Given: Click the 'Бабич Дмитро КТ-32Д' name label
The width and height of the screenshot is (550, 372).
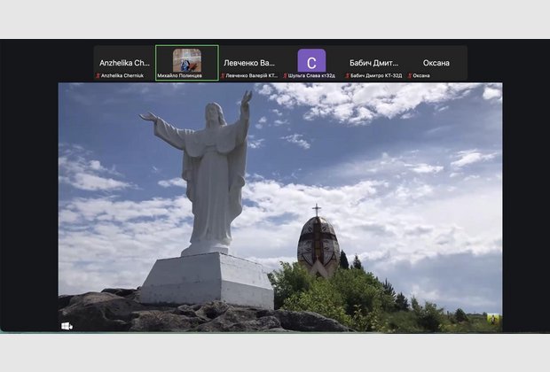Looking at the screenshot, I should click(x=377, y=76).
